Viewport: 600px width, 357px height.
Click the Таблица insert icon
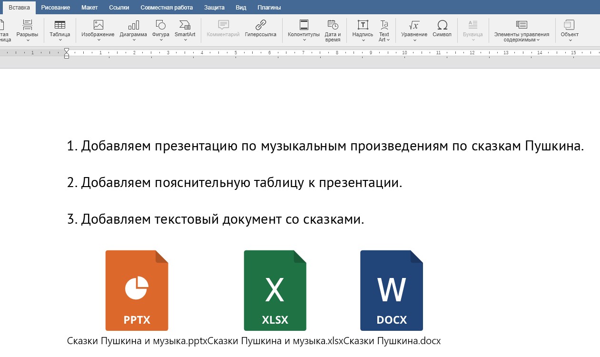click(60, 25)
